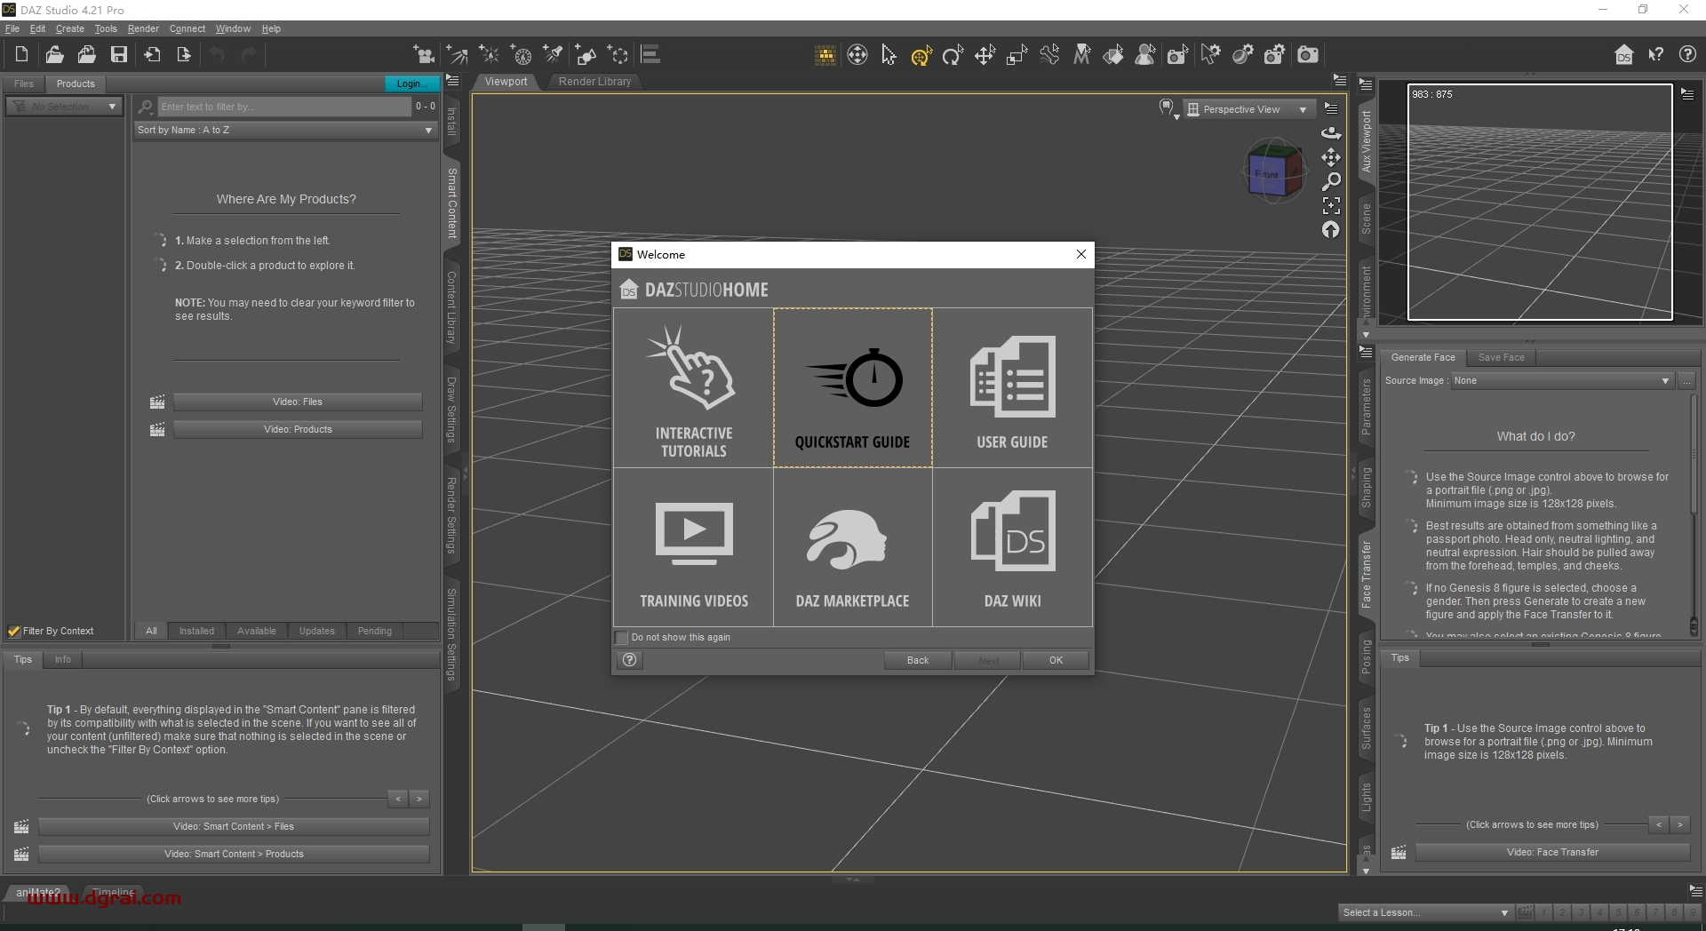
Task: Click the Render camera icon
Action: 1307,55
